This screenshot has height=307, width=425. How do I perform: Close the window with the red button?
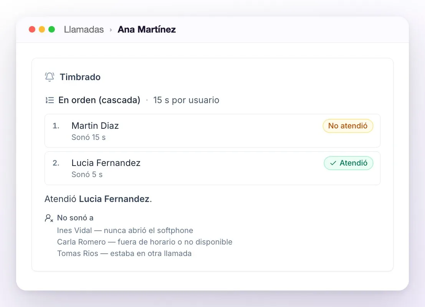[x=32, y=29]
